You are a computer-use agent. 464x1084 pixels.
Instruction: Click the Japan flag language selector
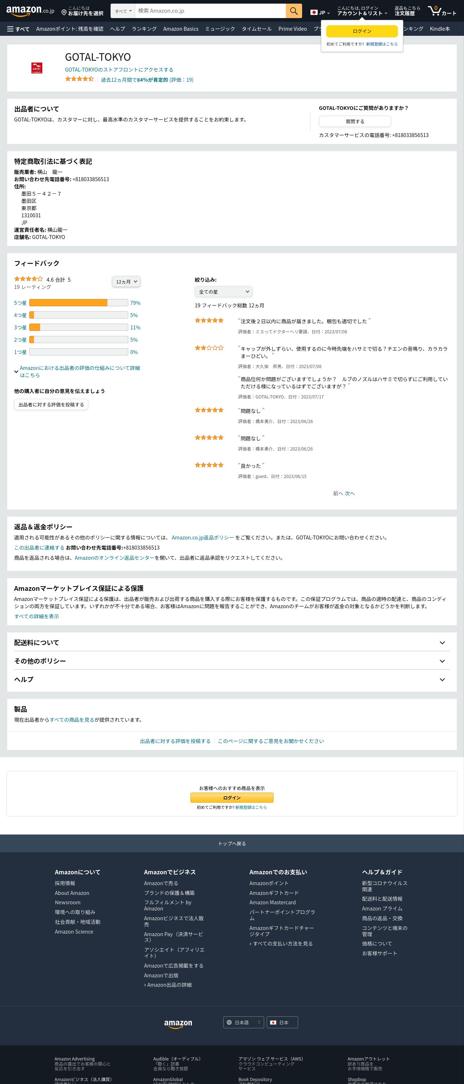tap(320, 13)
